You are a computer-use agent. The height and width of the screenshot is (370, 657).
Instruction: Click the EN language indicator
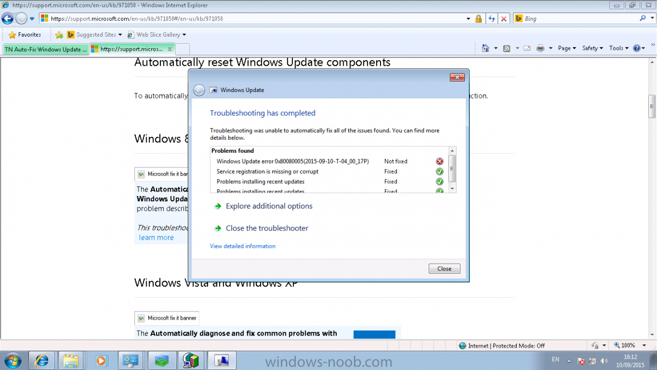pyautogui.click(x=556, y=360)
